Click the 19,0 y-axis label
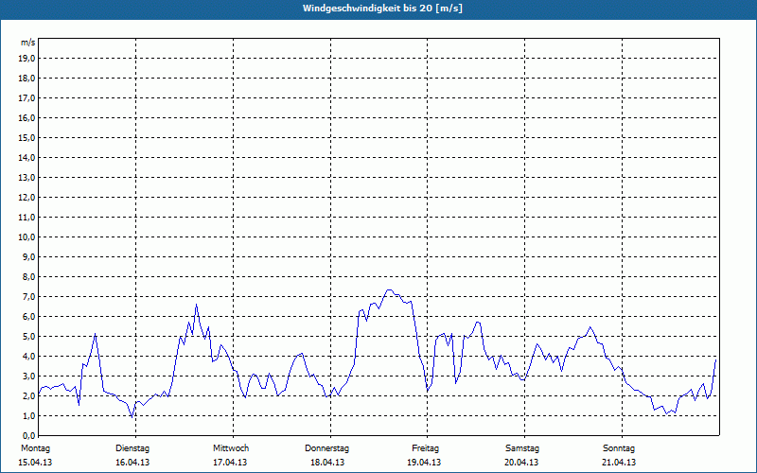Image resolution: width=757 pixels, height=473 pixels. click(x=26, y=59)
